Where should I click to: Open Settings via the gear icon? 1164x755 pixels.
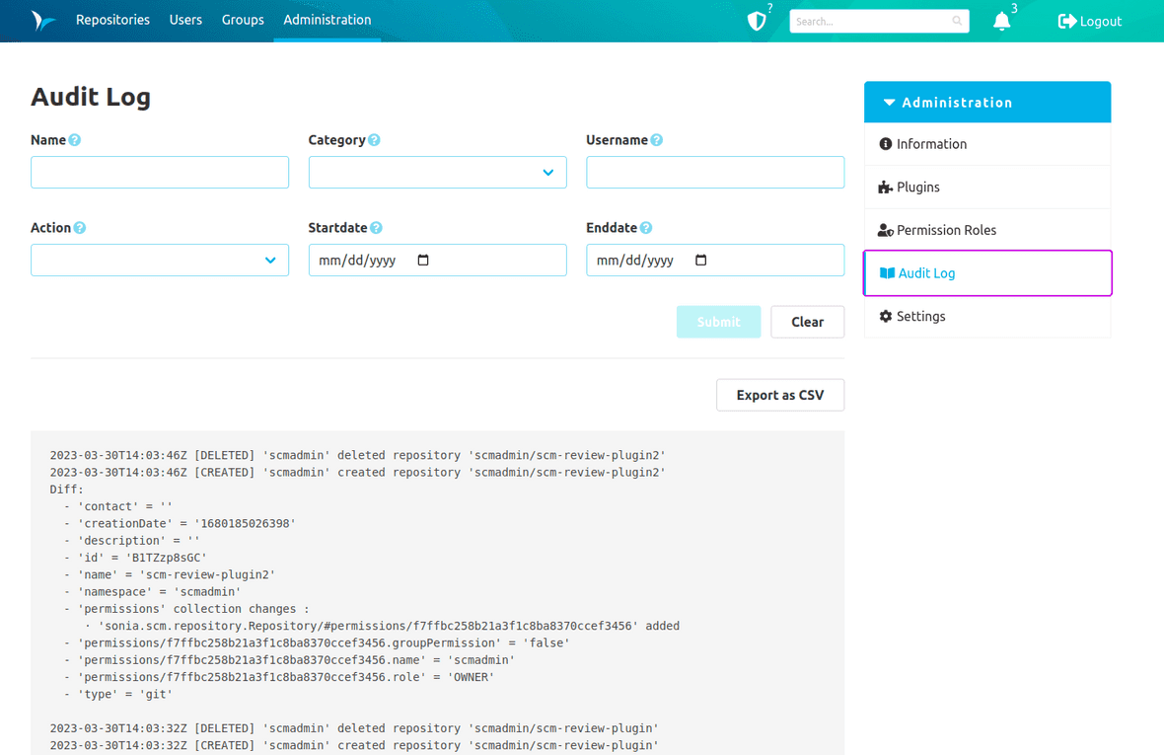click(x=885, y=317)
